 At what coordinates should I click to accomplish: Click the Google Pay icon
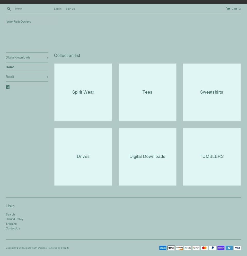(x=196, y=248)
